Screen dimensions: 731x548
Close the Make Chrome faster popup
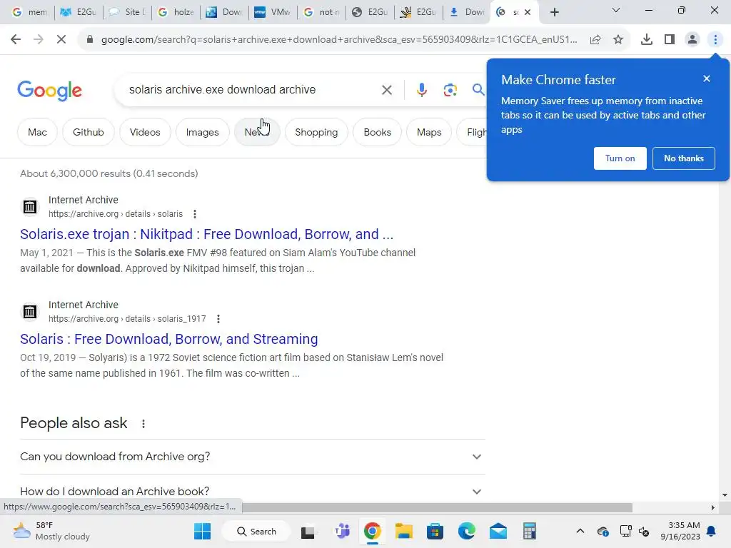[707, 78]
